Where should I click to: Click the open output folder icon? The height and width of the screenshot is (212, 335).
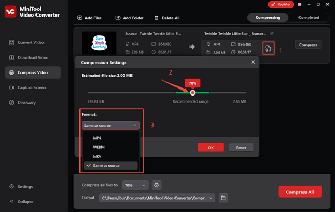pos(223,198)
